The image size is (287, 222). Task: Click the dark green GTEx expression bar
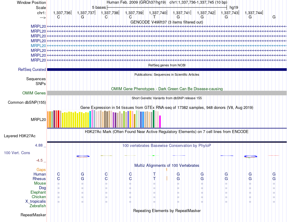coord(154,119)
